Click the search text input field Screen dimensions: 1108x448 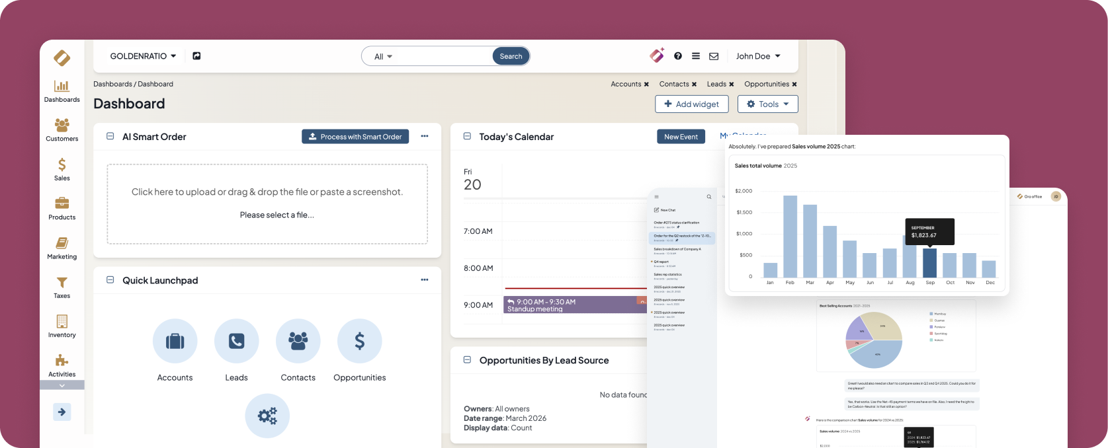tap(443, 56)
